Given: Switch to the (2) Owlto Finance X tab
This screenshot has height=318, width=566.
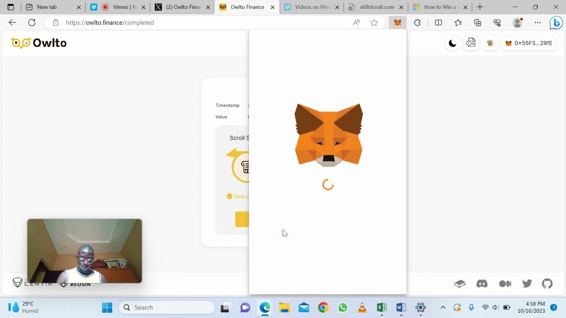Looking at the screenshot, I should point(182,7).
